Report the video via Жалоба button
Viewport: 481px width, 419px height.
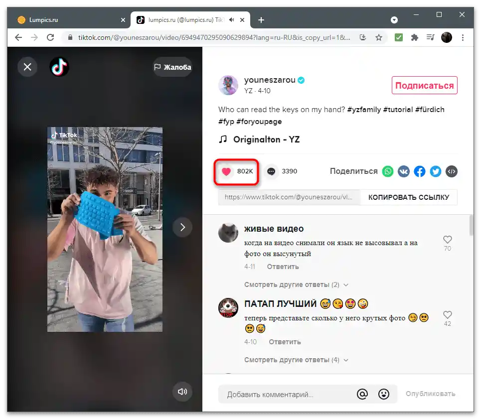[172, 67]
